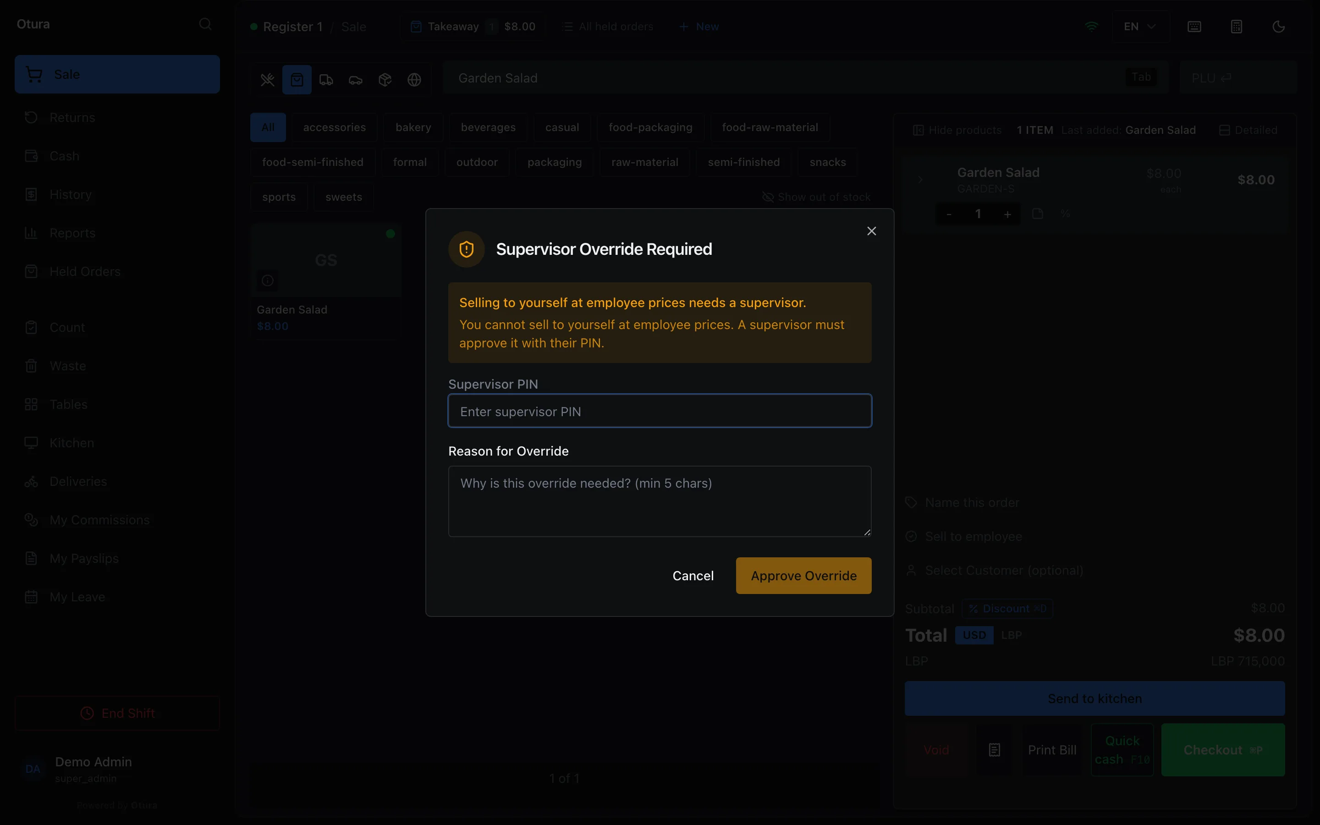Open Select Customer dropdown
The height and width of the screenshot is (825, 1320).
click(1095, 571)
